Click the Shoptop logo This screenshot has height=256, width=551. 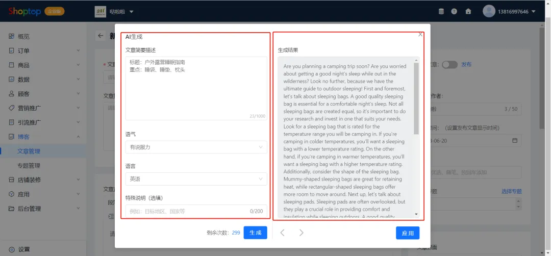[26, 11]
